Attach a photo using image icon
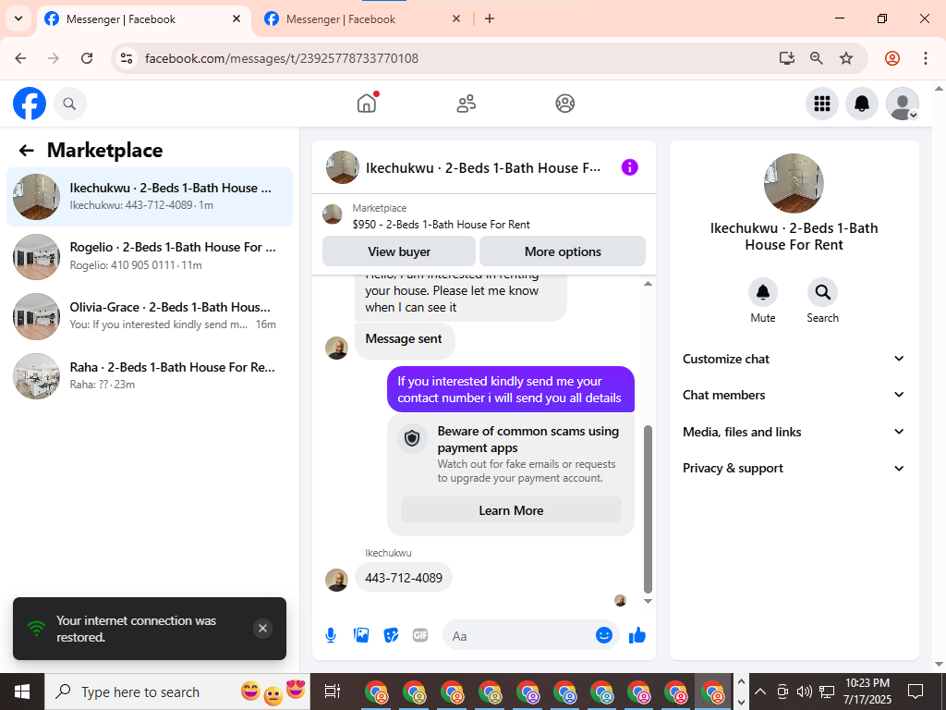Viewport: 946px width, 710px height. click(361, 635)
